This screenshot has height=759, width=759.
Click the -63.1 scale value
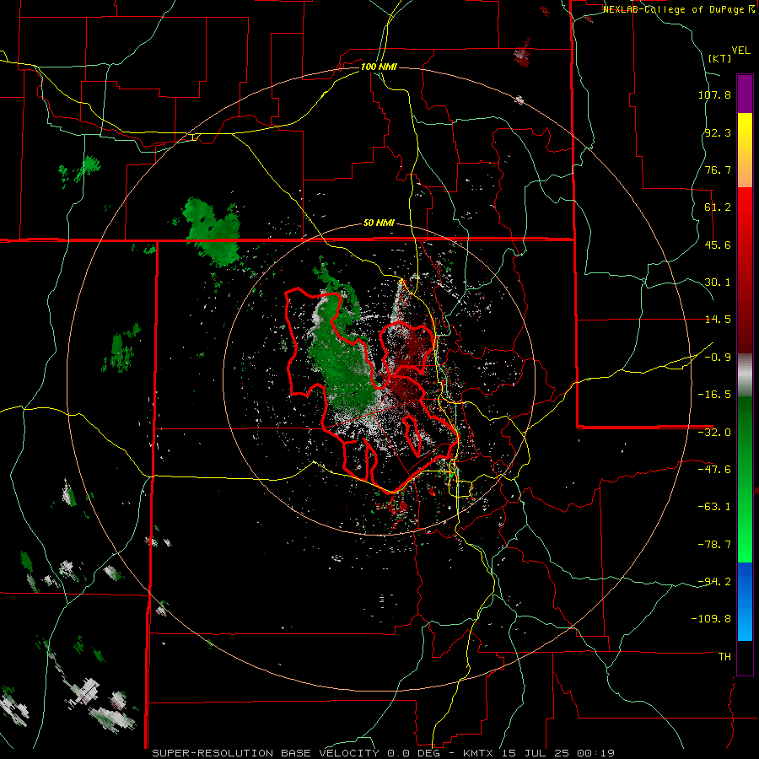pos(714,507)
